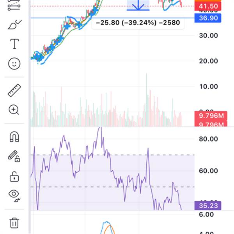Open the emoji icons tool
The image size is (234, 234).
pos(14,64)
